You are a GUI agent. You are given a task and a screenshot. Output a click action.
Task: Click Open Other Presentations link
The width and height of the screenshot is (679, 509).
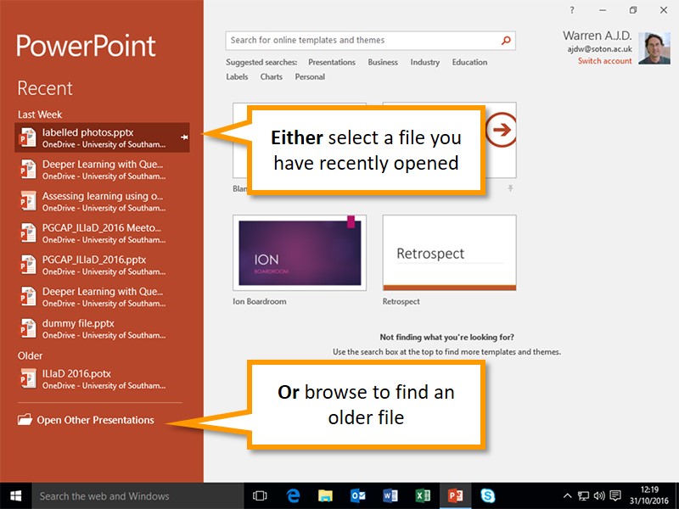click(x=95, y=420)
